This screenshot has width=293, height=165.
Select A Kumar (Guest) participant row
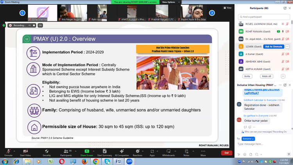264,54
